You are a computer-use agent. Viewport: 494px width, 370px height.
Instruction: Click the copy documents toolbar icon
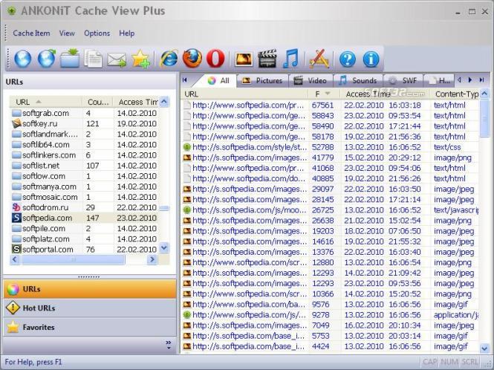94,59
